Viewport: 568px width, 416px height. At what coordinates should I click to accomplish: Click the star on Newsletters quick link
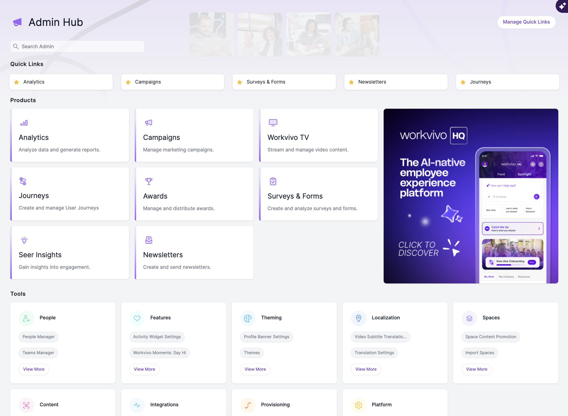pyautogui.click(x=351, y=82)
